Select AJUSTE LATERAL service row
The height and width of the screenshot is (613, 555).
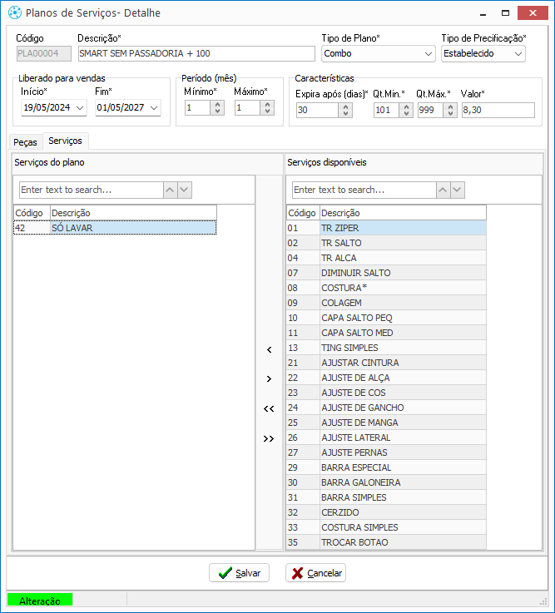(386, 438)
